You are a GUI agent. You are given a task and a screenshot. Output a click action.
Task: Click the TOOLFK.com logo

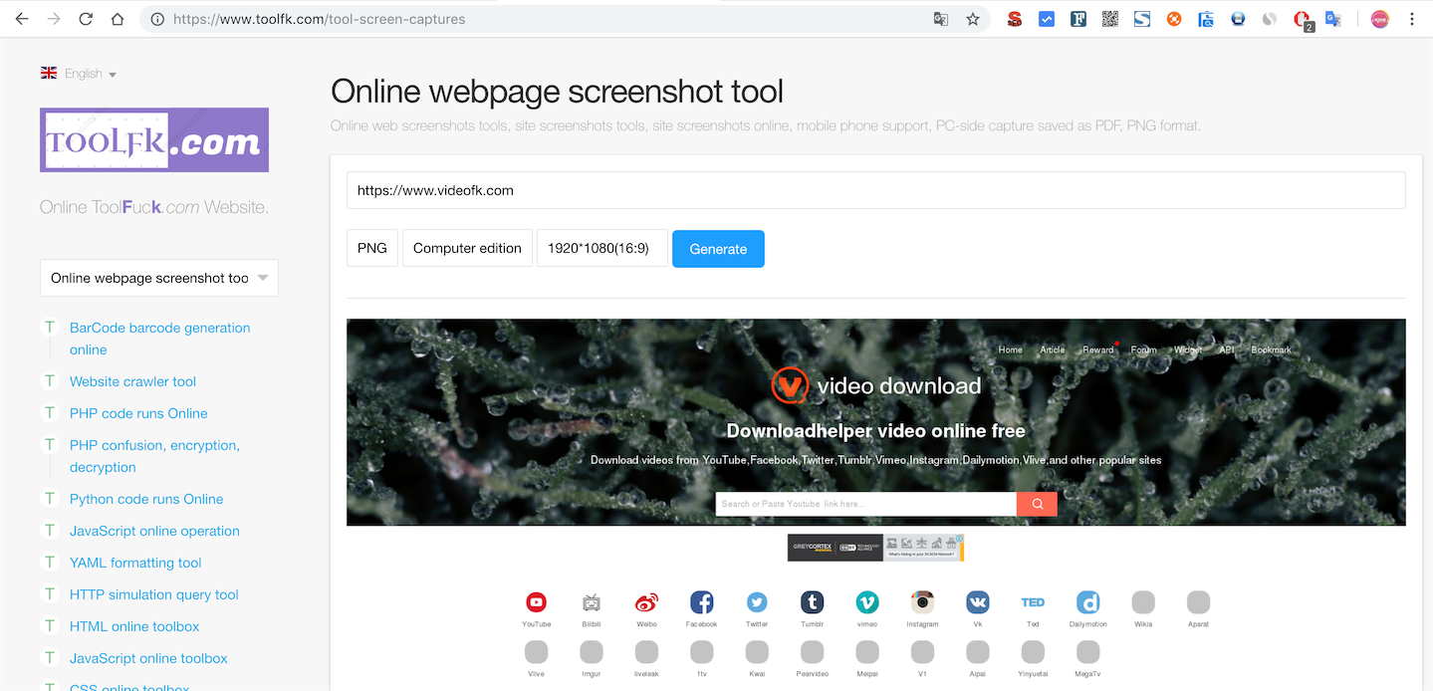[x=153, y=139]
